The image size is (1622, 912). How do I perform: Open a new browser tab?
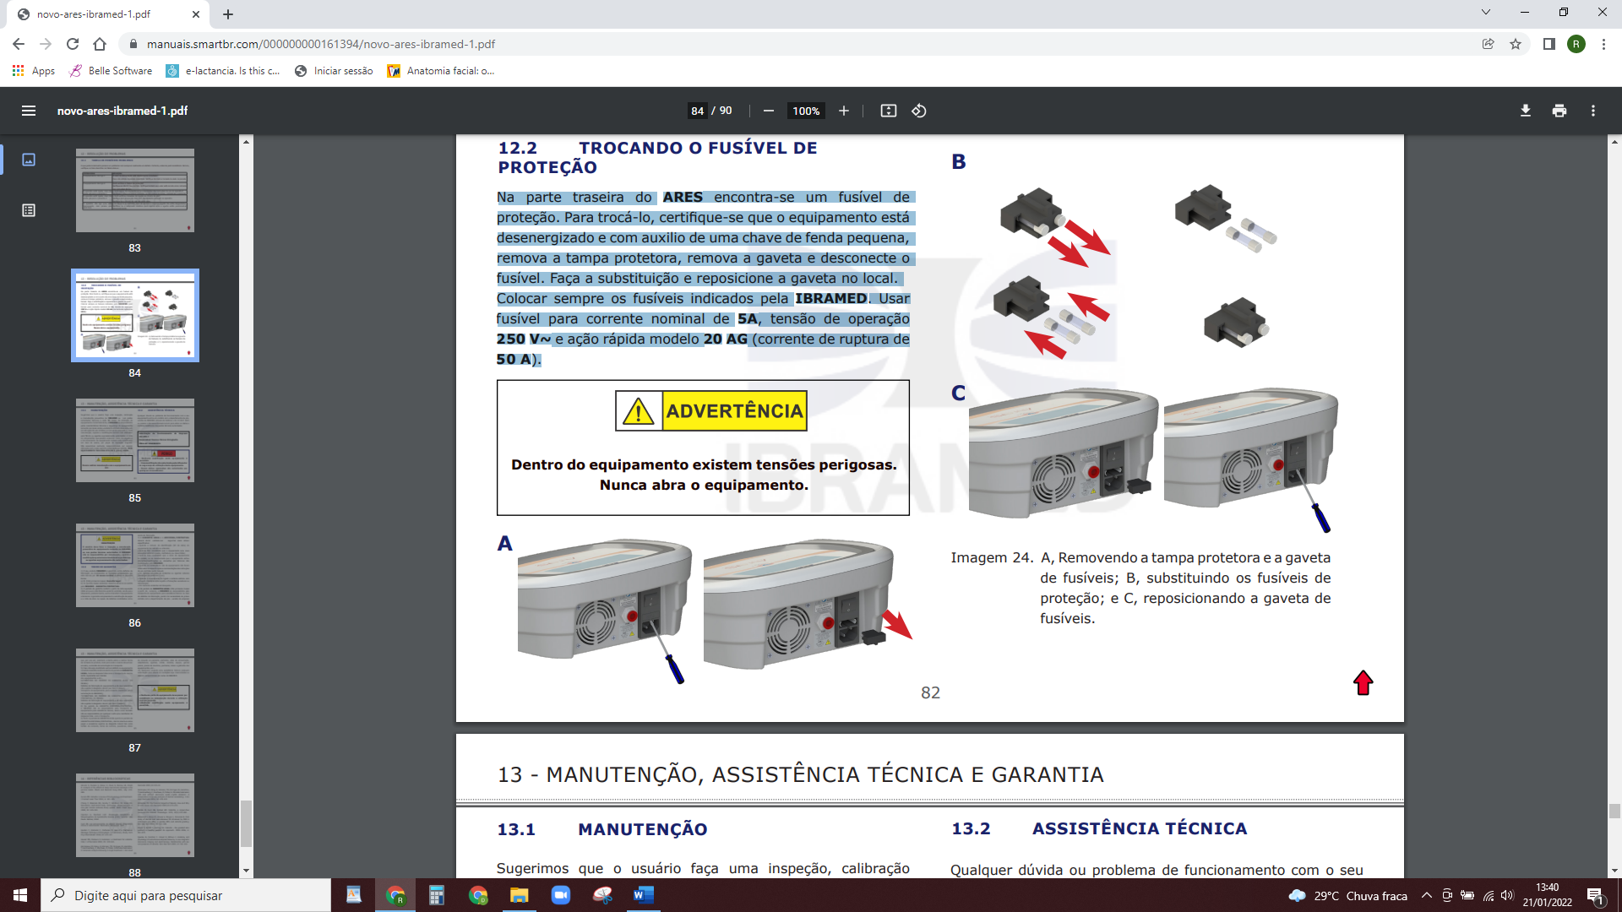tap(228, 14)
